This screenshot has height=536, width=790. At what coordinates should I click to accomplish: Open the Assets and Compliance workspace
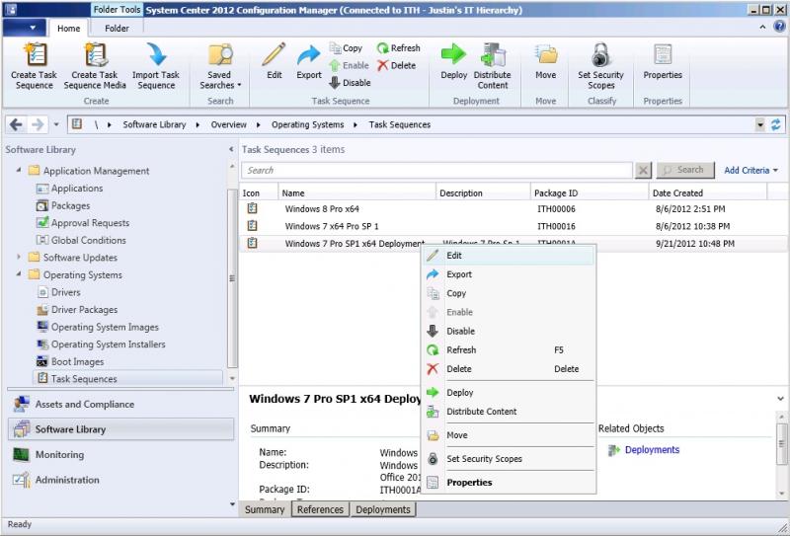point(120,404)
